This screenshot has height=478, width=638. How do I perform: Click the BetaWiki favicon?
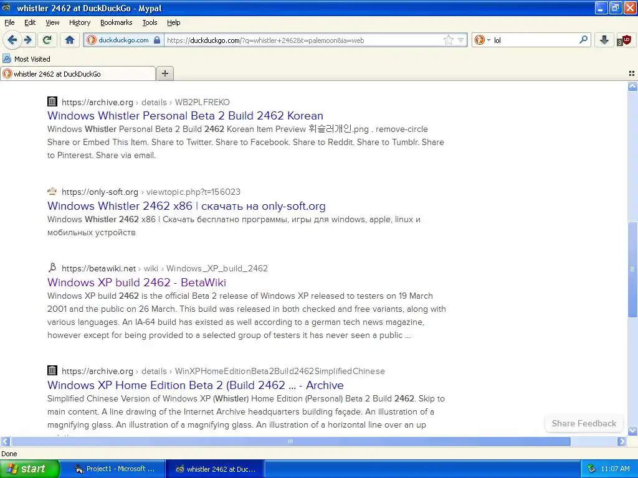52,268
